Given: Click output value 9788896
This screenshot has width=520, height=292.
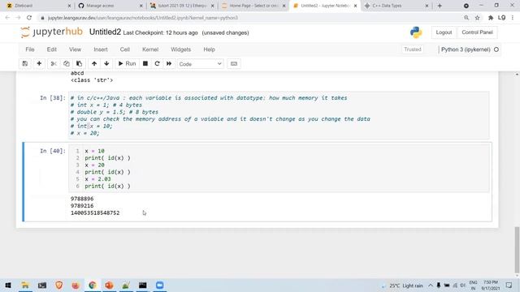Looking at the screenshot, I should click(82, 199).
